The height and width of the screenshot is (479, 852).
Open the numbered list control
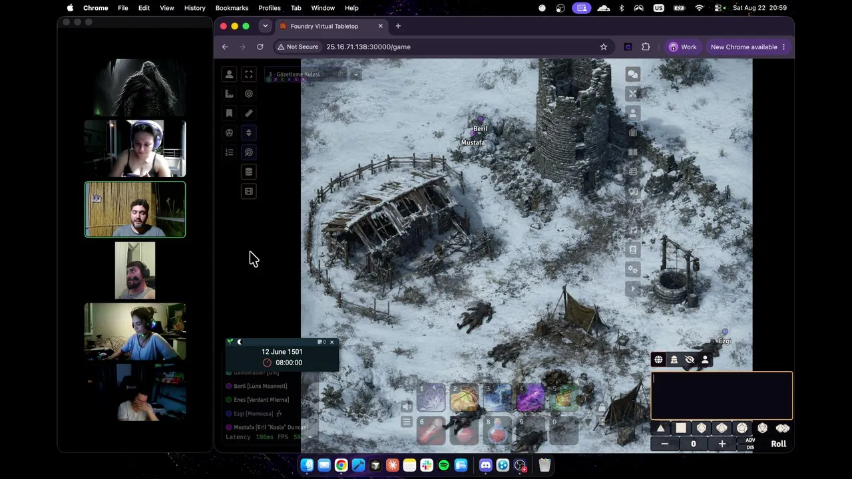point(229,152)
